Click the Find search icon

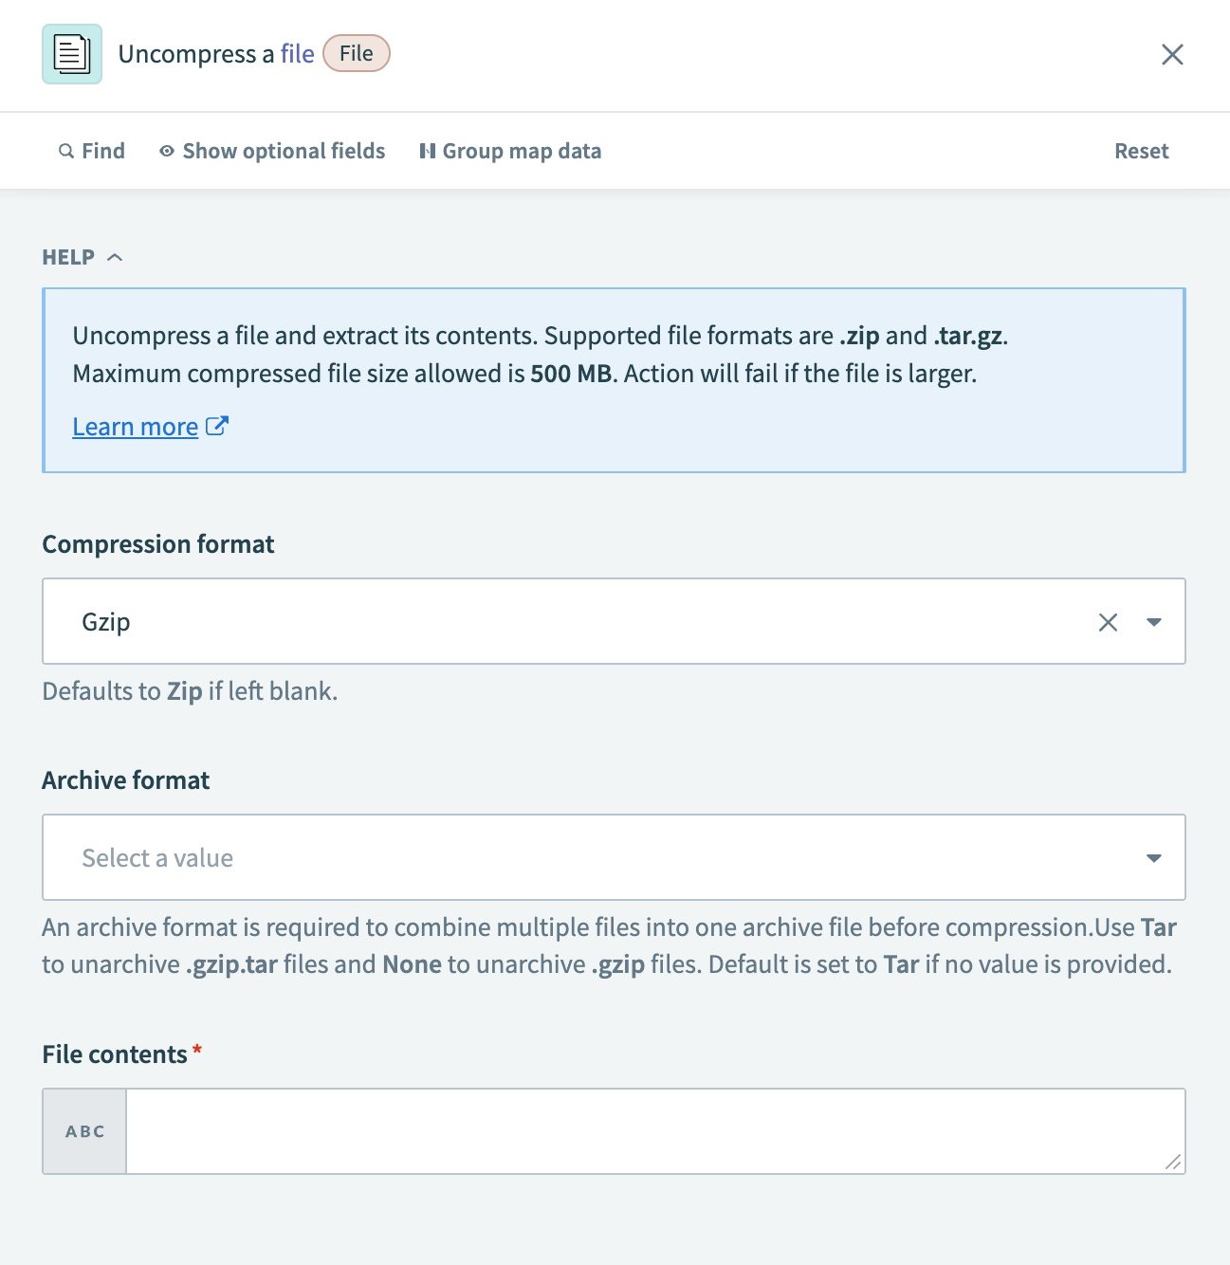pyautogui.click(x=66, y=152)
